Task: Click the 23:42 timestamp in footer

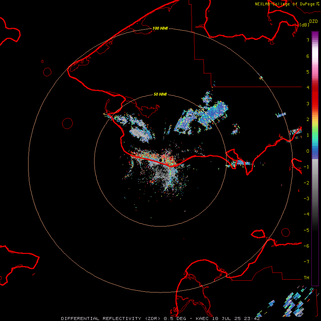Action: tap(252, 319)
